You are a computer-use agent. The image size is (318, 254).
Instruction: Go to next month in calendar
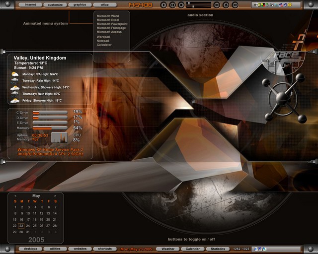click(55, 196)
